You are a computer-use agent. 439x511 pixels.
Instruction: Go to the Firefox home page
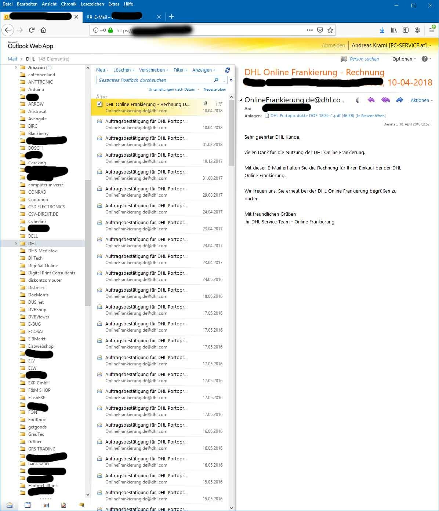click(43, 30)
